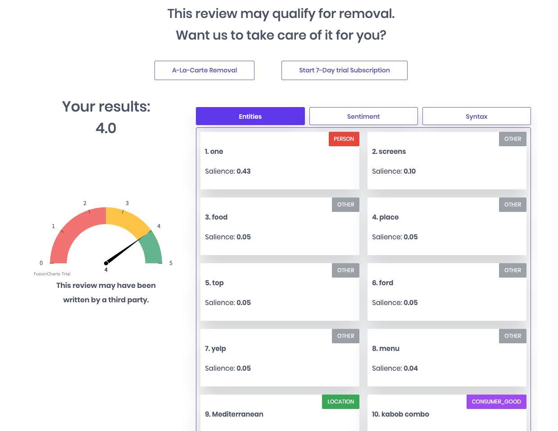This screenshot has width=558, height=431.
Task: Click the purple CONSUMER_GOOD tag badge
Action: pos(496,402)
